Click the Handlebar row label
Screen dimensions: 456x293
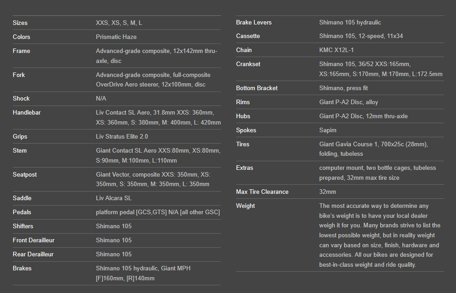pos(26,112)
